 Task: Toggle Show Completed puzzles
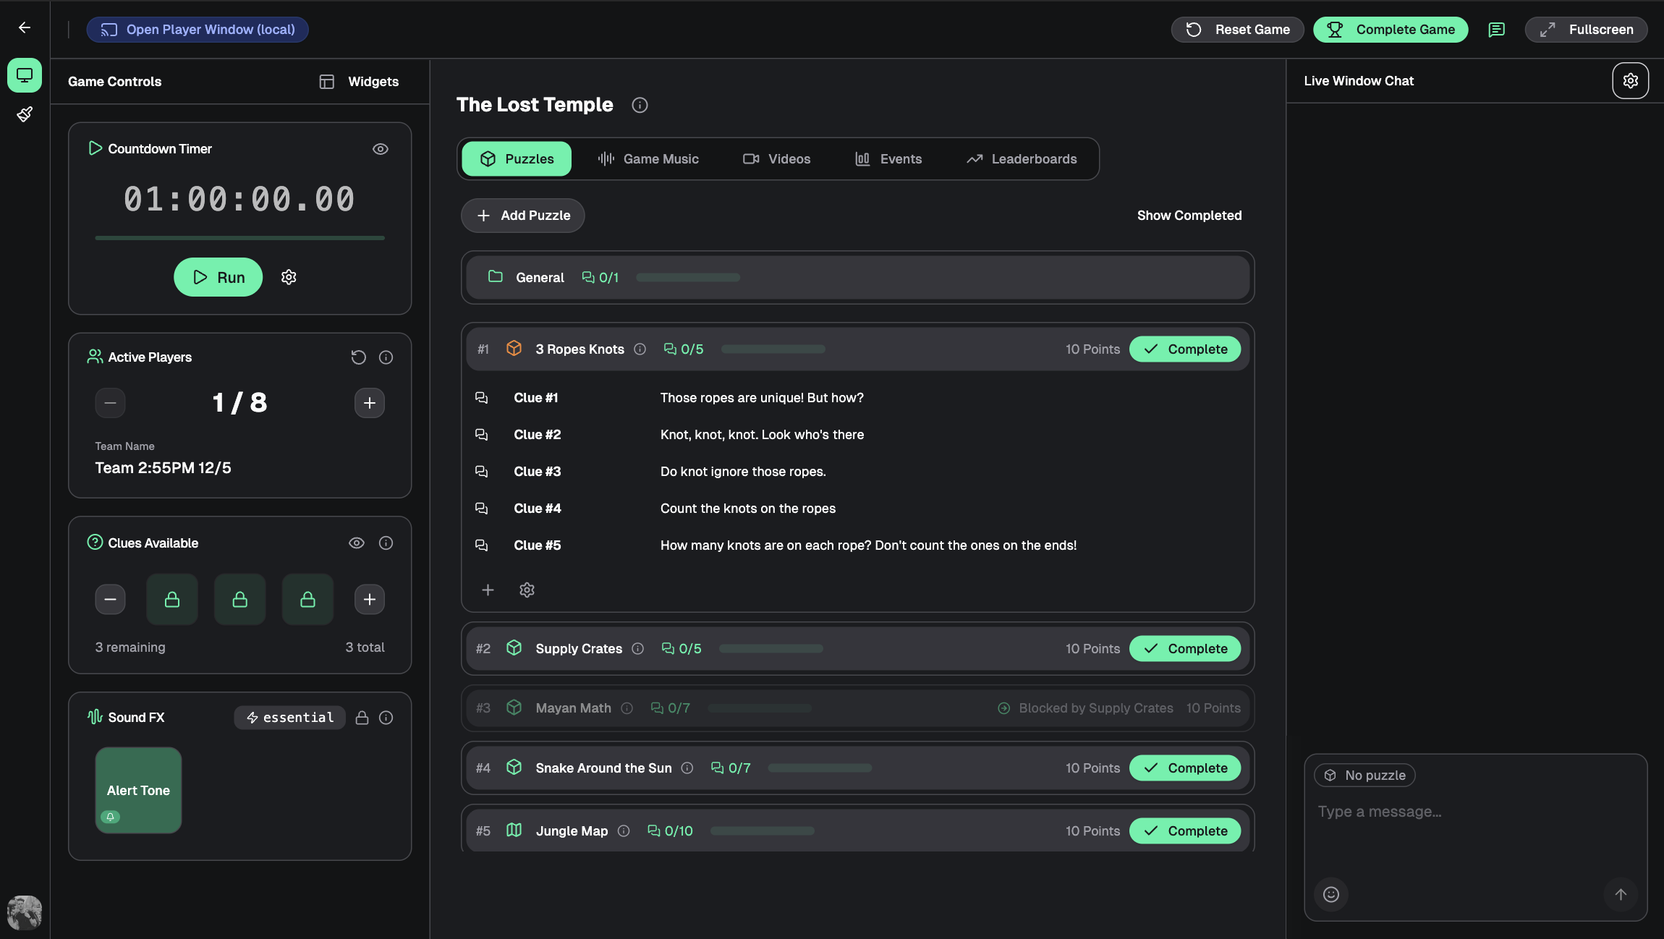point(1189,216)
